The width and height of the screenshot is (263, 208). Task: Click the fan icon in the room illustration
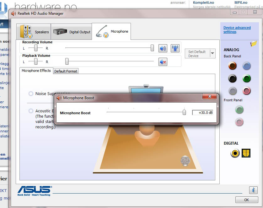coord(185,161)
